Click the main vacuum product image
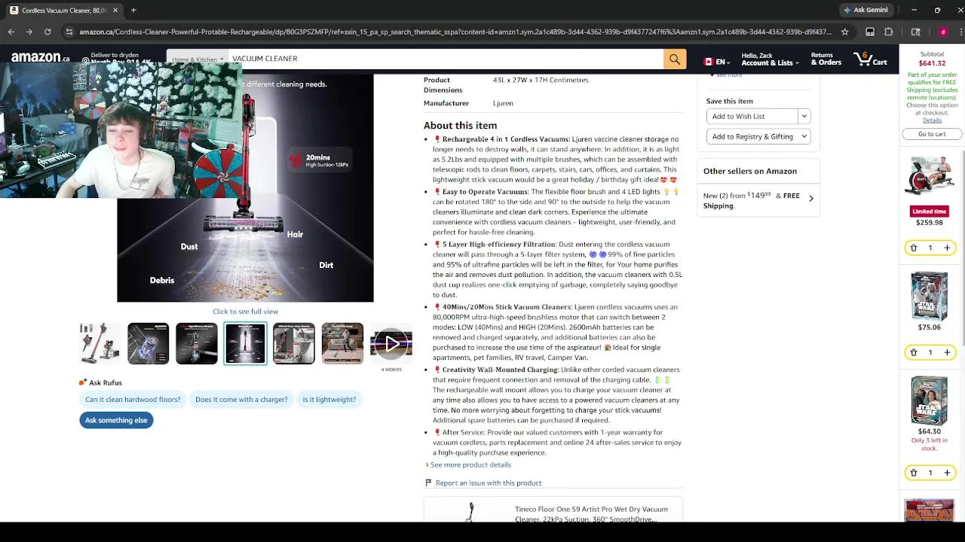 pos(245,188)
